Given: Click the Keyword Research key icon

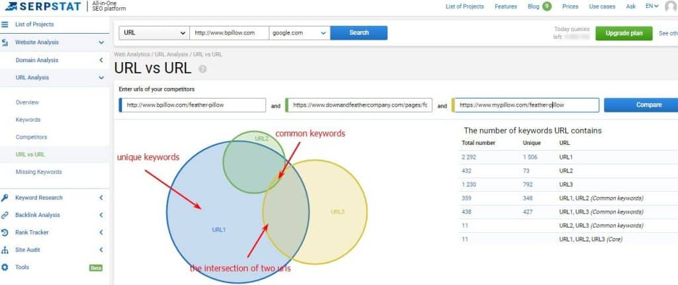Looking at the screenshot, I should (5, 198).
